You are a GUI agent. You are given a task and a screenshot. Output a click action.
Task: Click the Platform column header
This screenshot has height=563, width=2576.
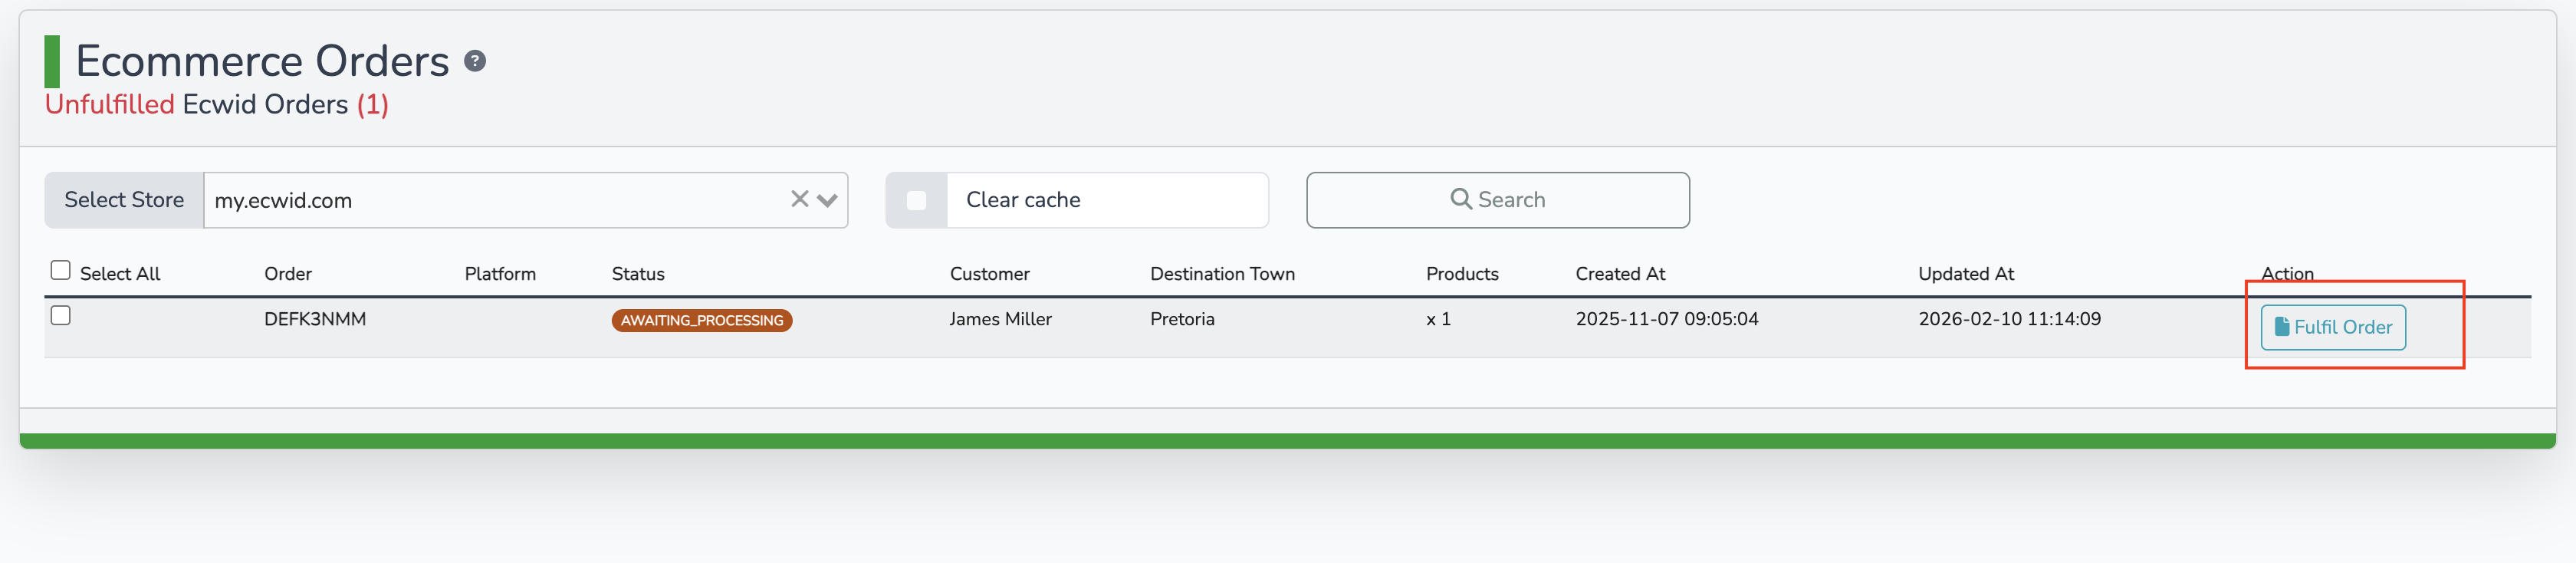pos(500,274)
